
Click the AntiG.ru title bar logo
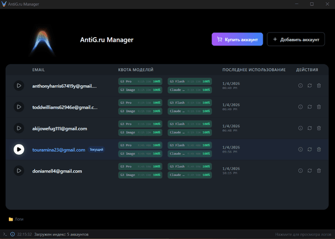(4, 4)
